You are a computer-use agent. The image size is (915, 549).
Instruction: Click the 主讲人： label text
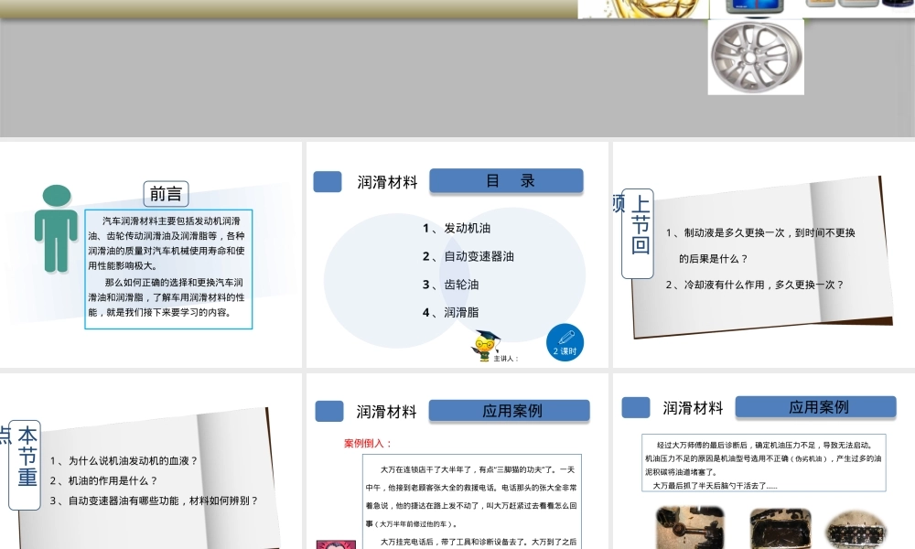tap(506, 358)
